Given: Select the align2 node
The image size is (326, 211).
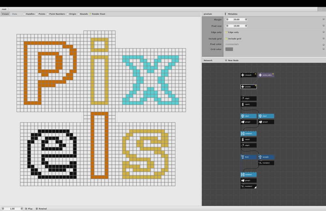Looking at the screenshot, I should click(248, 98).
